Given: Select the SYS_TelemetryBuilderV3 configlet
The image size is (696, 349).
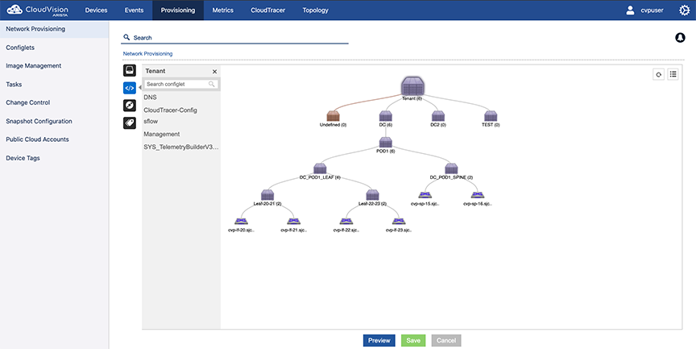Looking at the screenshot, I should [x=181, y=147].
